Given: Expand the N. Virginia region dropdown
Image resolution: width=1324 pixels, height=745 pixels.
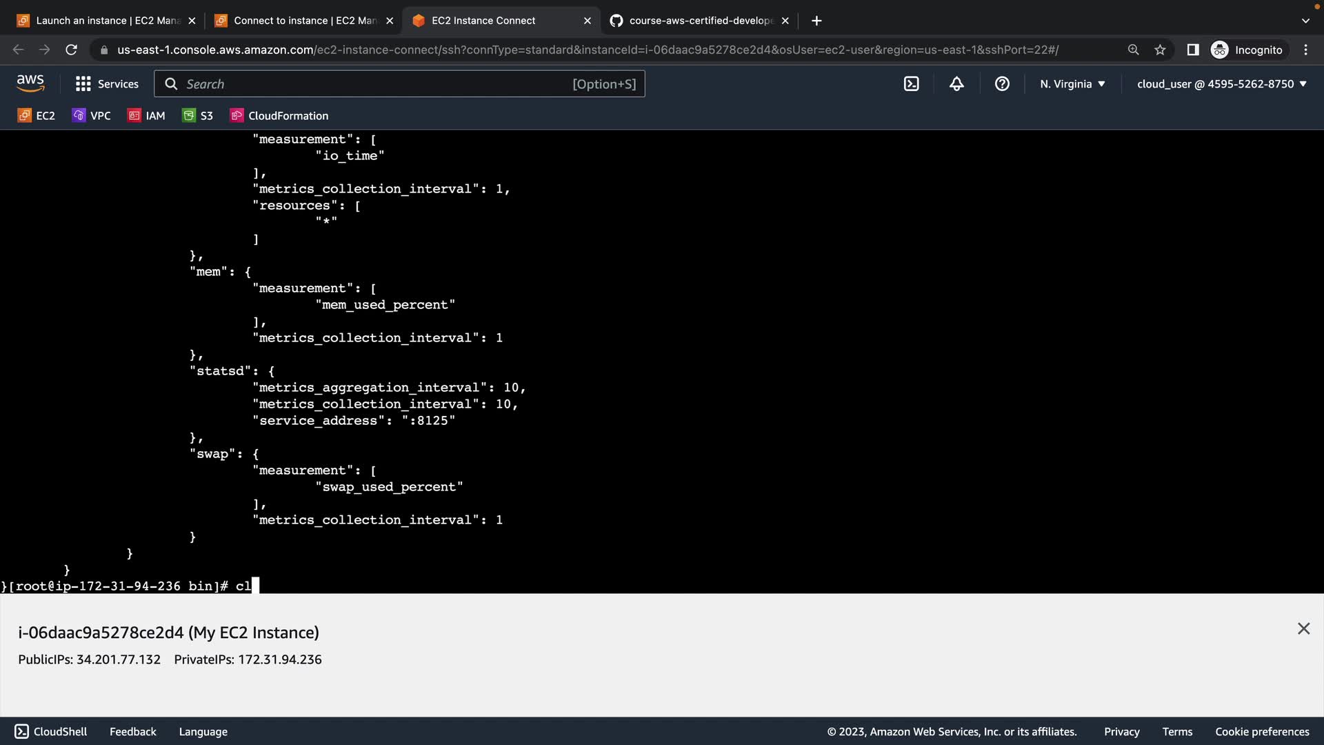Looking at the screenshot, I should (x=1072, y=84).
